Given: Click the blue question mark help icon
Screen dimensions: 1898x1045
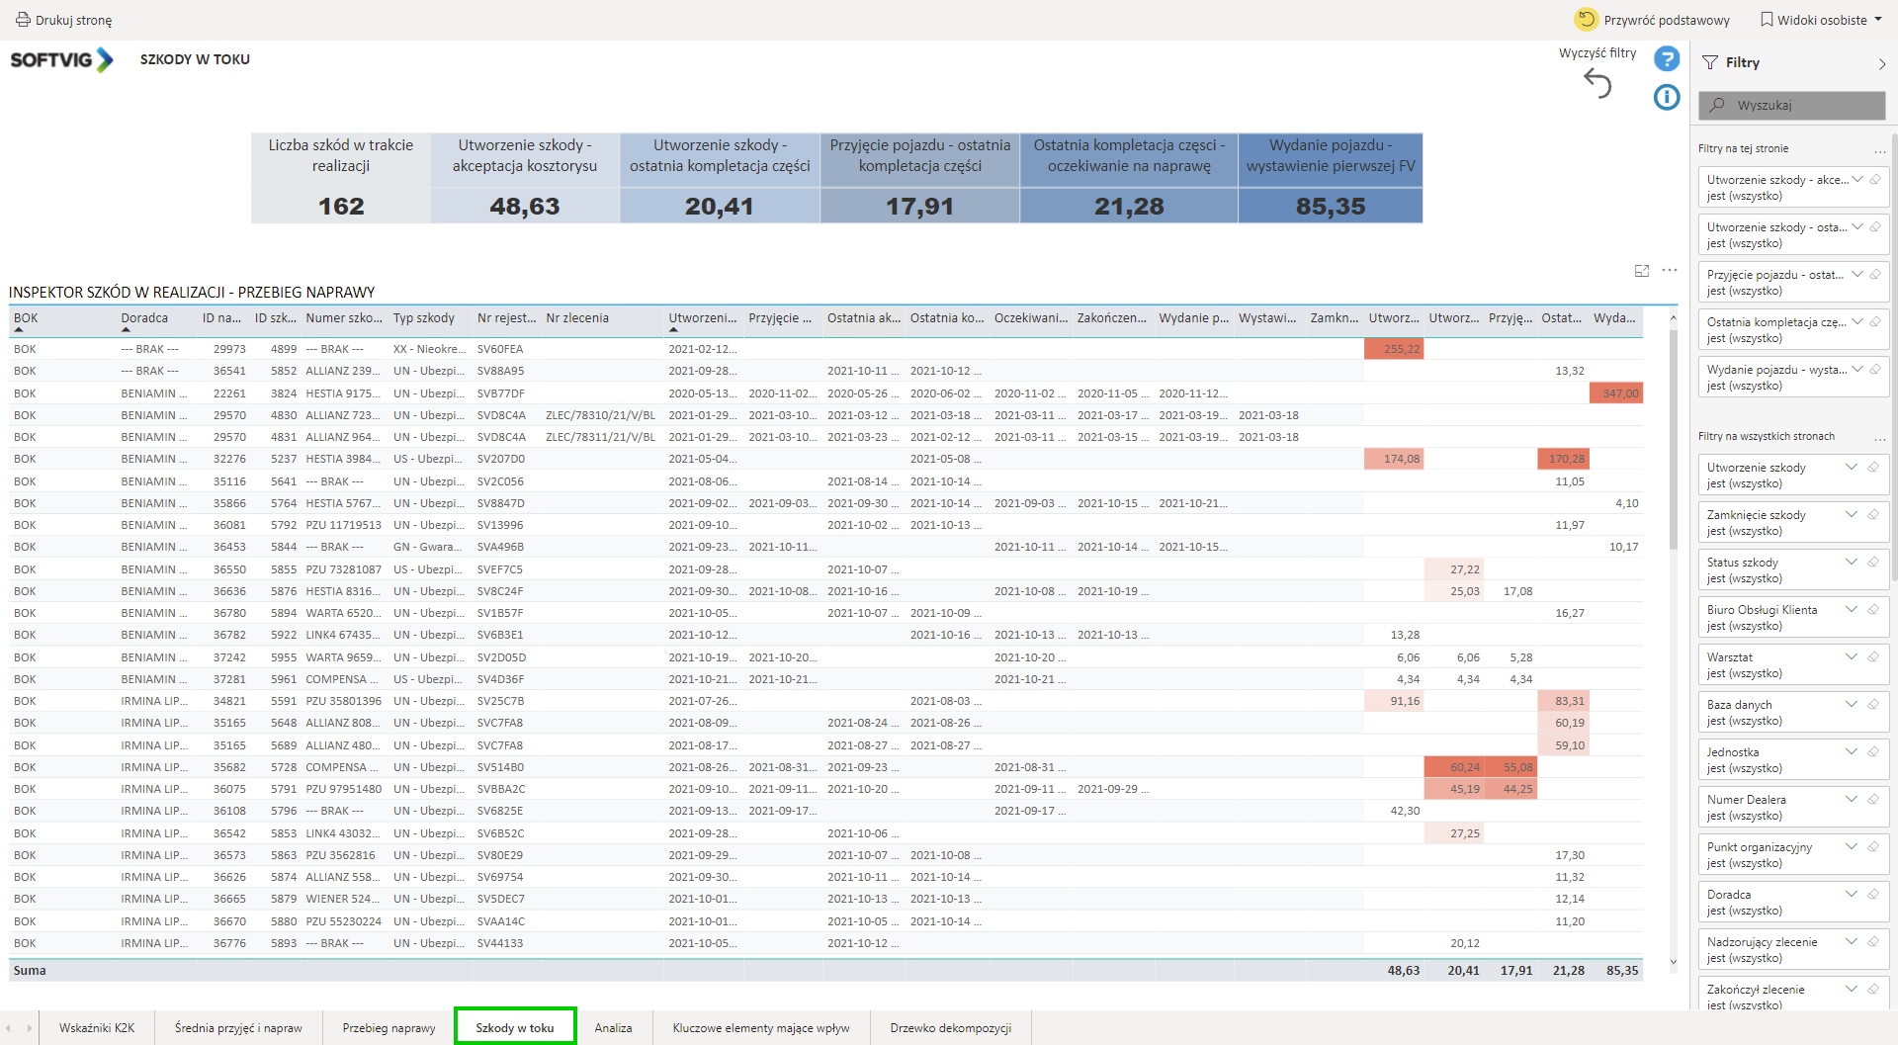Looking at the screenshot, I should pos(1667,59).
